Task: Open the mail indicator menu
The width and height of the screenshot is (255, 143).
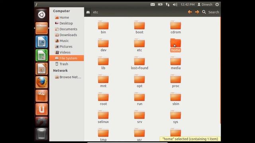Action: pyautogui.click(x=153, y=4)
